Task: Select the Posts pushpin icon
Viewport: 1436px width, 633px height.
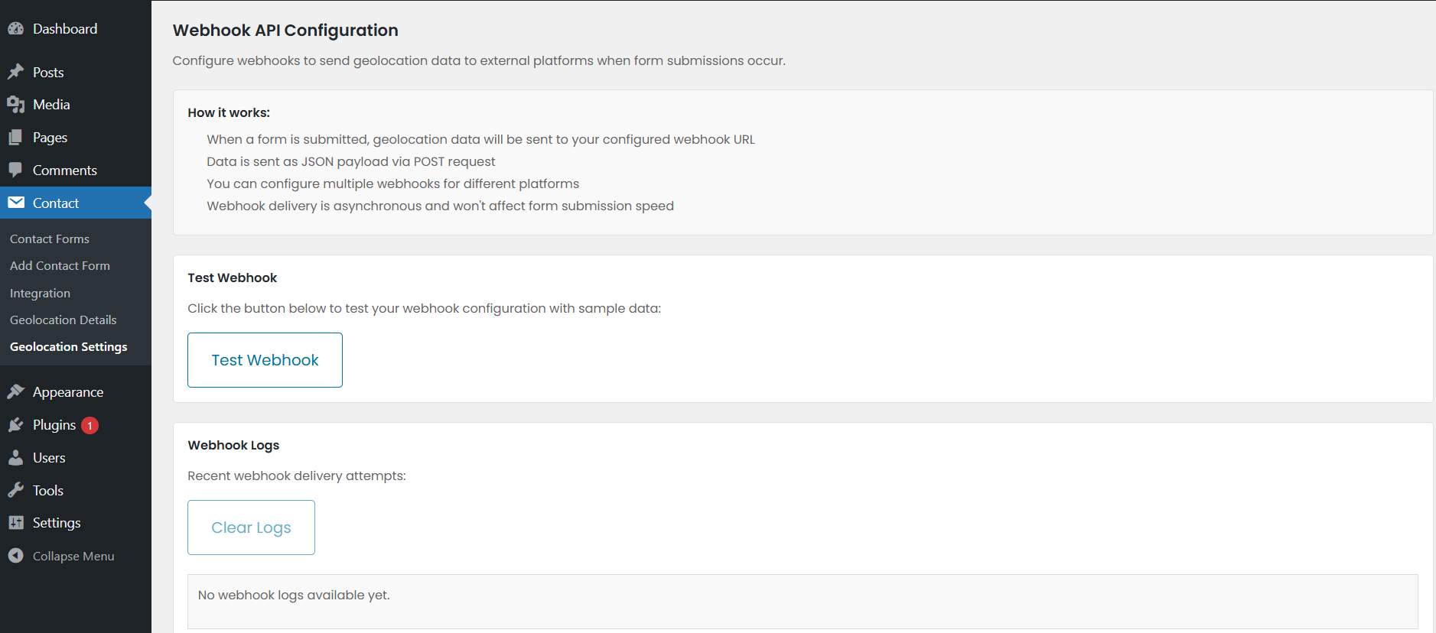Action: click(x=15, y=71)
